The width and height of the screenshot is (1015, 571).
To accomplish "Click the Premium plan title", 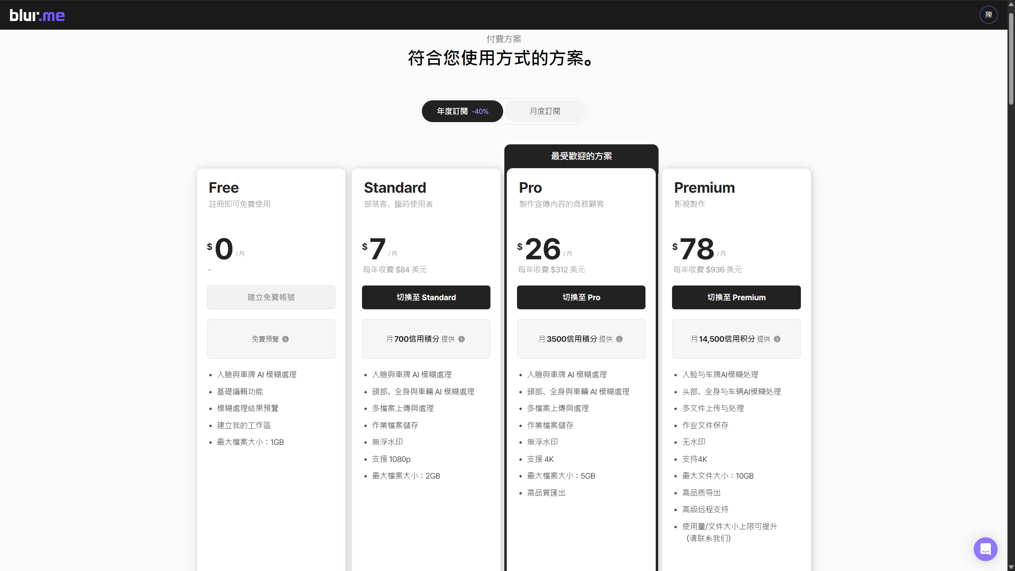I will pyautogui.click(x=705, y=188).
